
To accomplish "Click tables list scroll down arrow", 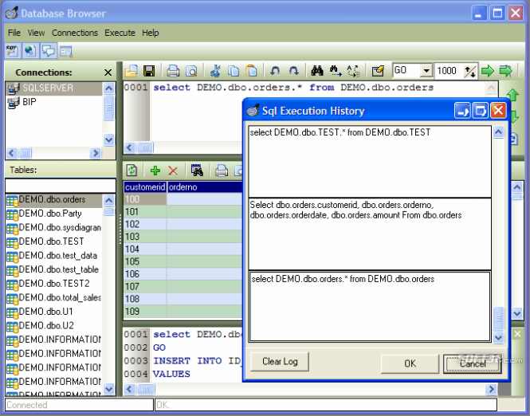I will [109, 389].
